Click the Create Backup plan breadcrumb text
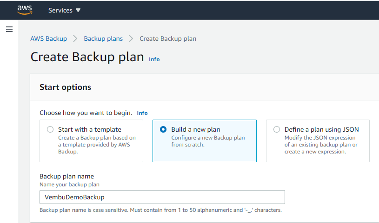 coord(168,38)
